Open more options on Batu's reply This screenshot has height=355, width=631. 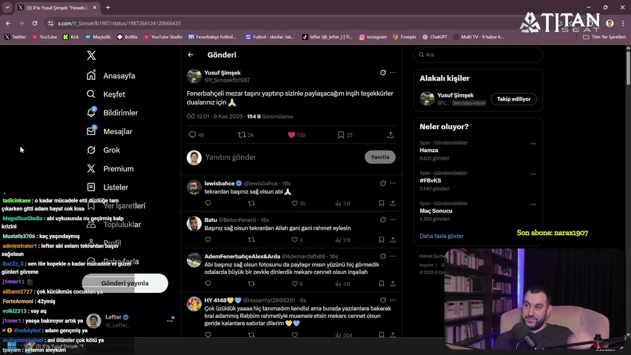pos(393,220)
